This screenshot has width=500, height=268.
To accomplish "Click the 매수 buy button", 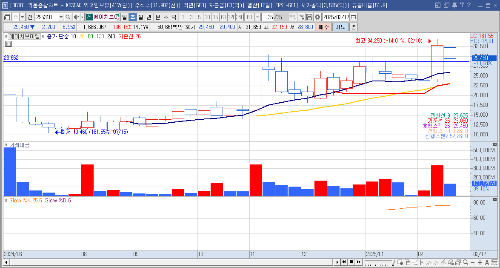I will [x=323, y=27].
